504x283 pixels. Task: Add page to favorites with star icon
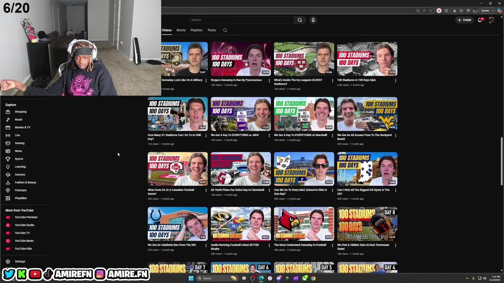(x=430, y=11)
